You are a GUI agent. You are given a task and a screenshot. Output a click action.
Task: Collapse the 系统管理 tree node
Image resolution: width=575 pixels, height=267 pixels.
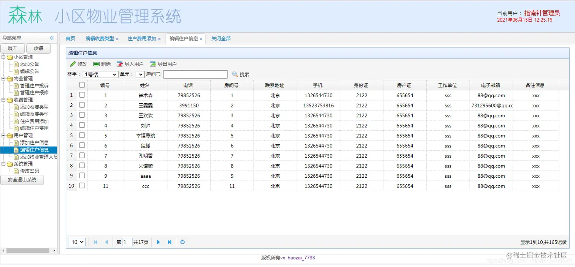coord(3,164)
